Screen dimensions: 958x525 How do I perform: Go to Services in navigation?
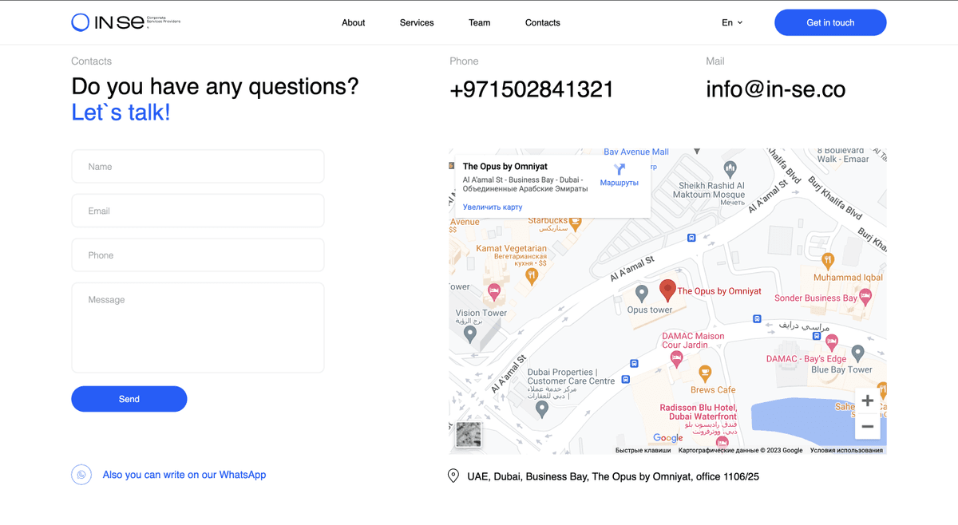[417, 22]
